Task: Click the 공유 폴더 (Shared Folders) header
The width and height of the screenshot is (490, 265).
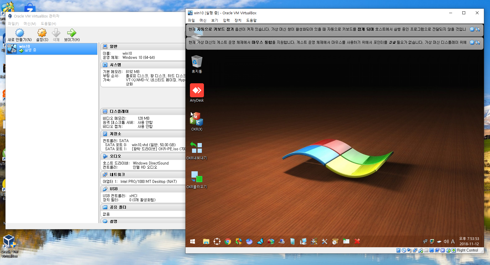Action: coord(143,207)
